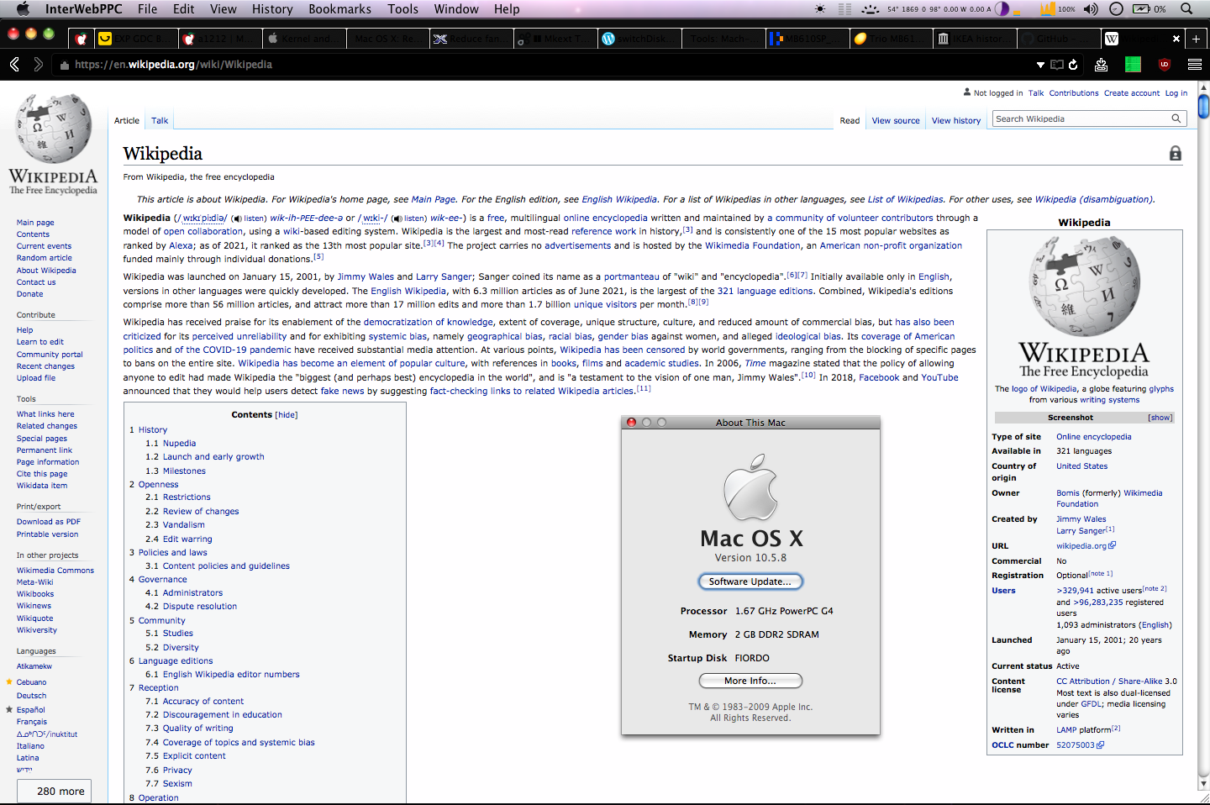1210x805 pixels.
Task: Open a new tab with the plus button
Action: 1196,39
